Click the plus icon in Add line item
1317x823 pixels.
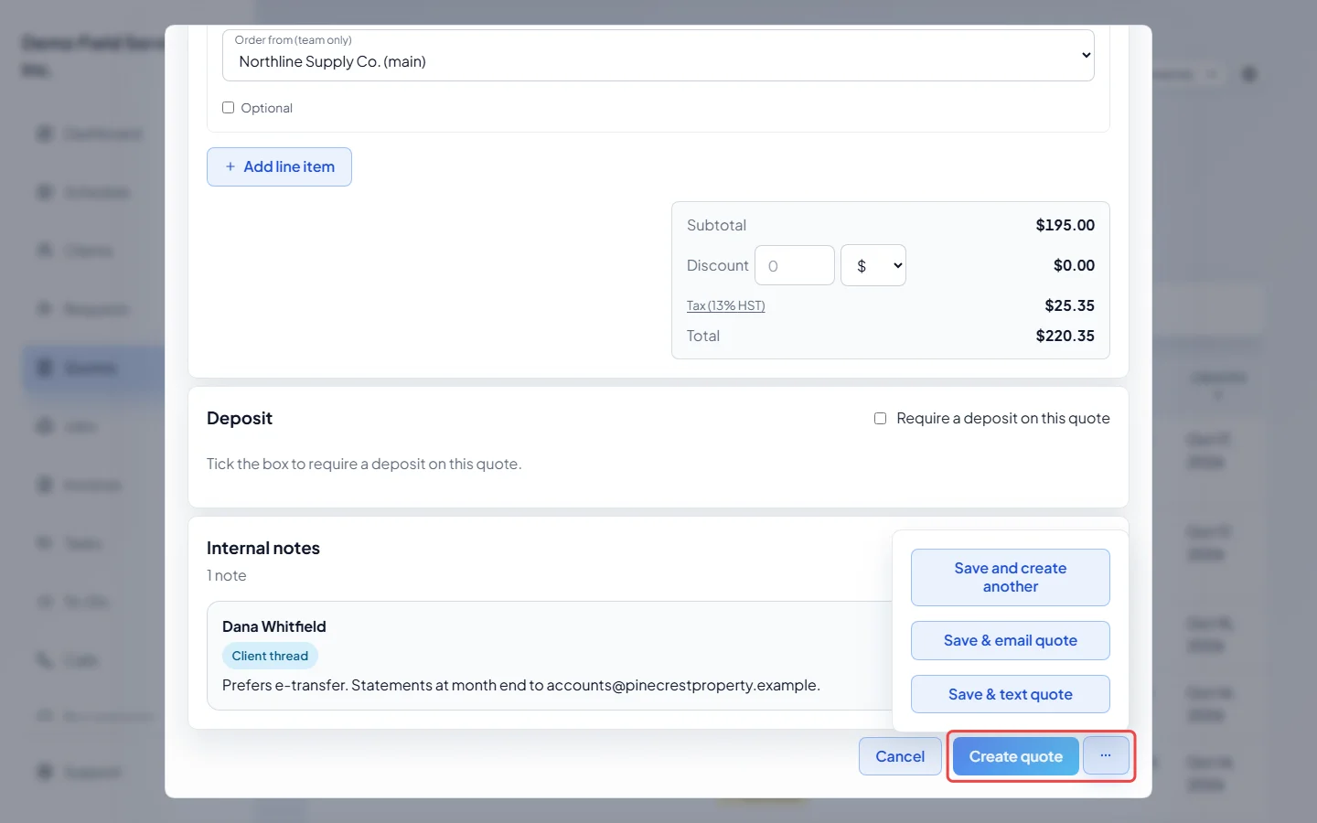click(230, 166)
